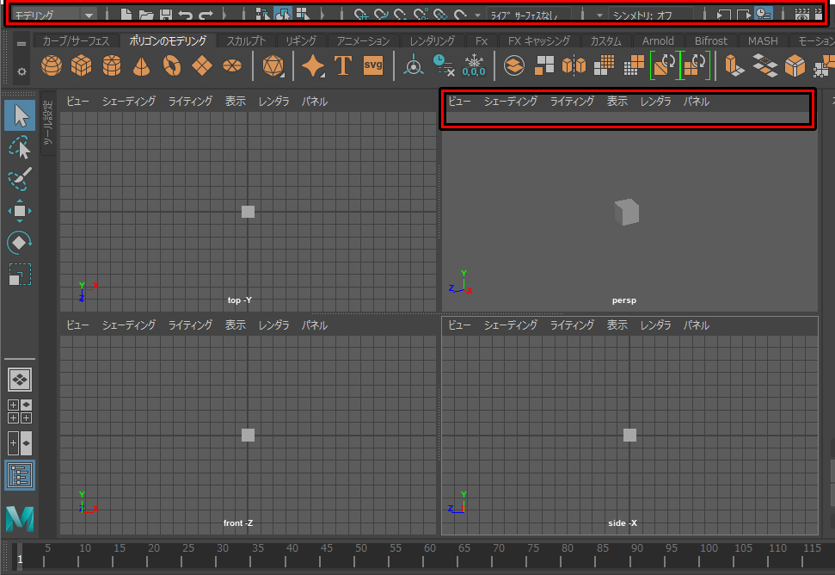
Task: Activate the Paint Selection tool
Action: tap(21, 179)
